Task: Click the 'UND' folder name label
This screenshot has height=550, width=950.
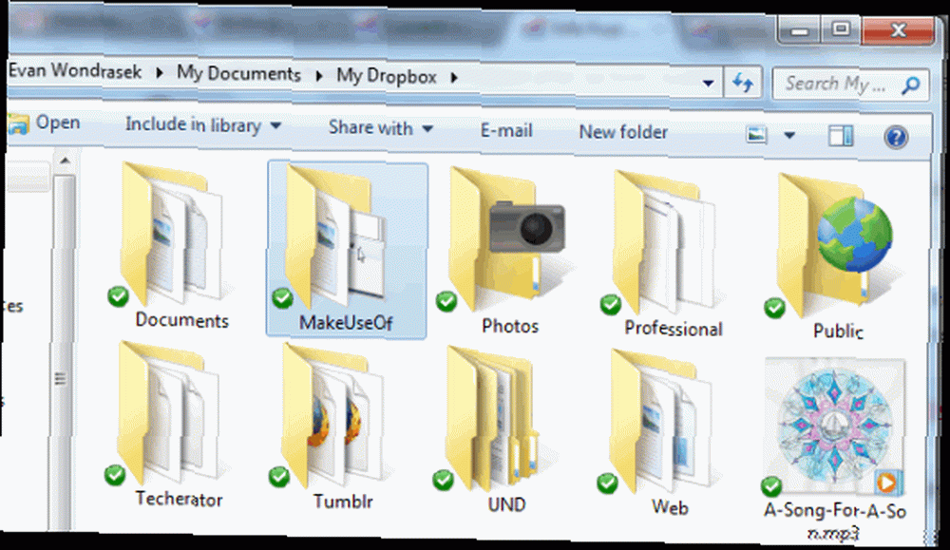Action: pyautogui.click(x=506, y=504)
